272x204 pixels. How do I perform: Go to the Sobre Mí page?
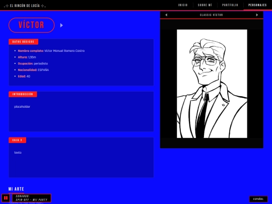(x=205, y=5)
